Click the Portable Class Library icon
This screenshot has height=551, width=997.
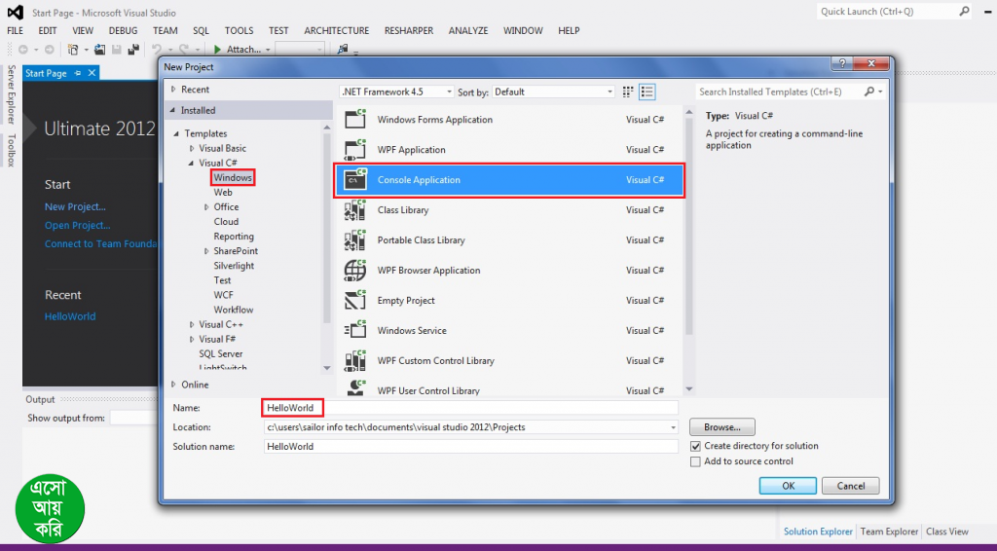pyautogui.click(x=354, y=240)
